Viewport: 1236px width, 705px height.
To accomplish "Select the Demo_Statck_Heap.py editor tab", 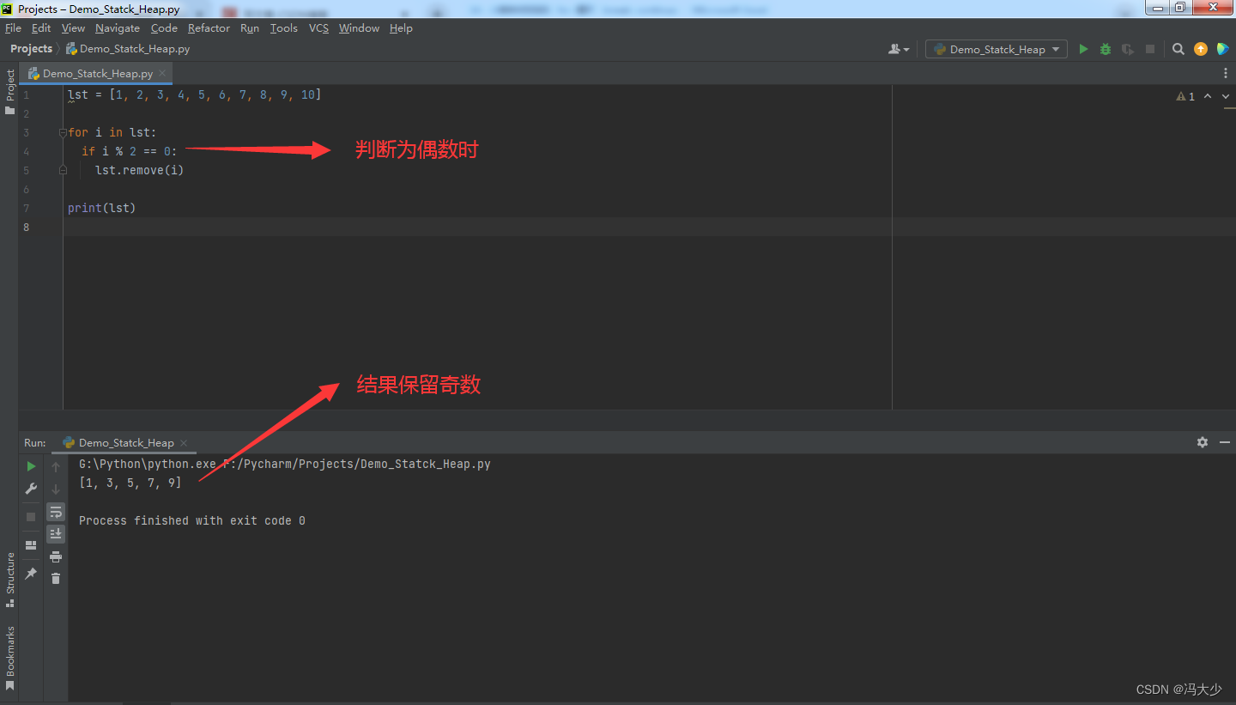I will pyautogui.click(x=97, y=74).
